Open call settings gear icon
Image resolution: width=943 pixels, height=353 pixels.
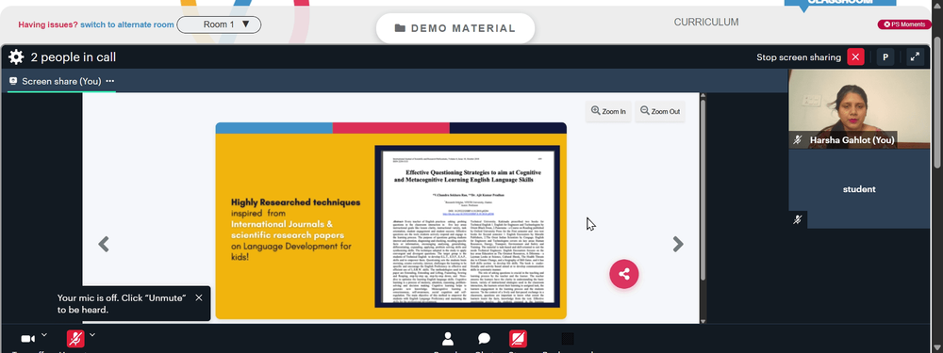16,57
